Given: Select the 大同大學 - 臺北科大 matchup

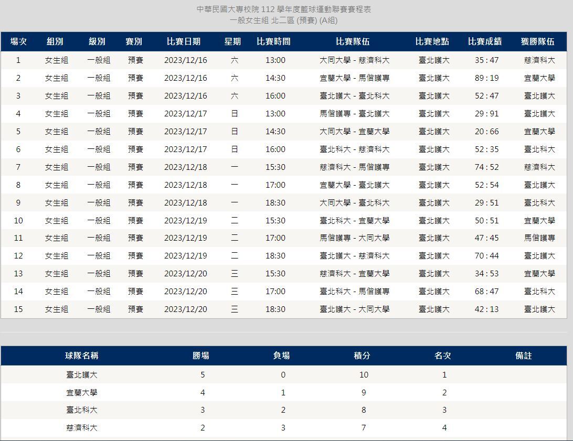Looking at the screenshot, I should pyautogui.click(x=355, y=203).
